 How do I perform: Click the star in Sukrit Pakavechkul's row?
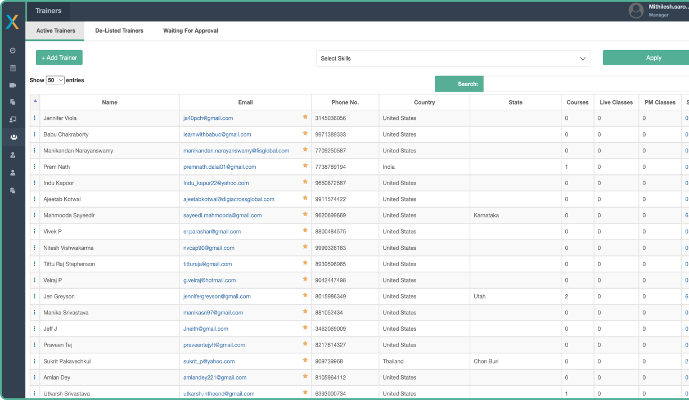tap(305, 360)
